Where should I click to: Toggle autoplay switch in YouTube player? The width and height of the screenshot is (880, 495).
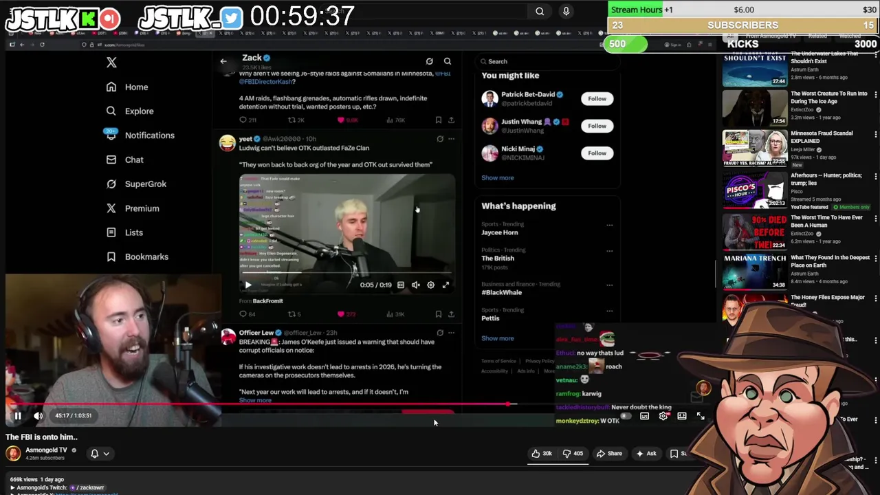626,416
